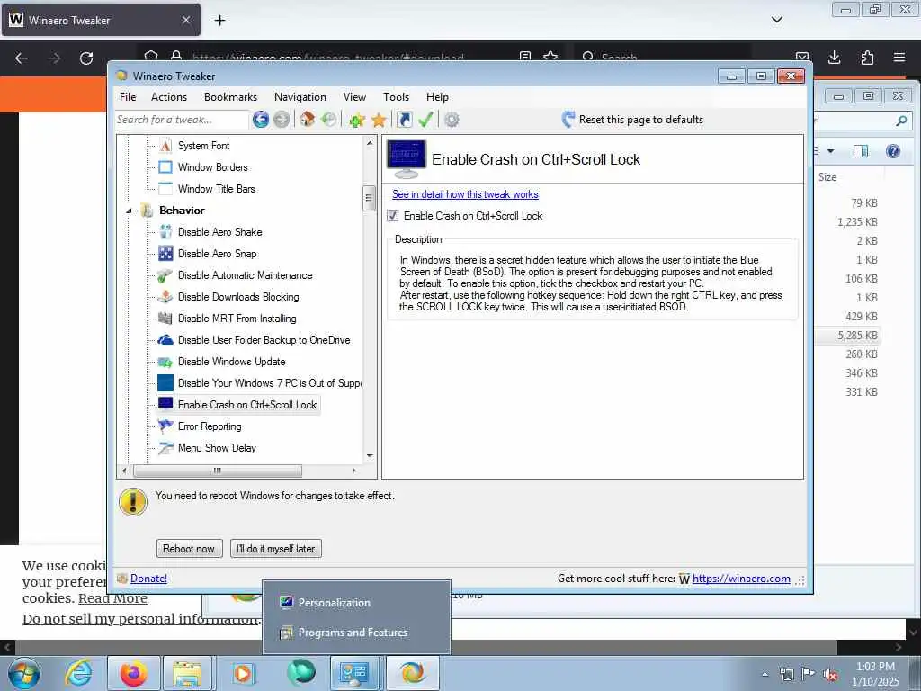Click the gray Forward arrow in Winaero toolbar
The width and height of the screenshot is (921, 691).
point(282,120)
